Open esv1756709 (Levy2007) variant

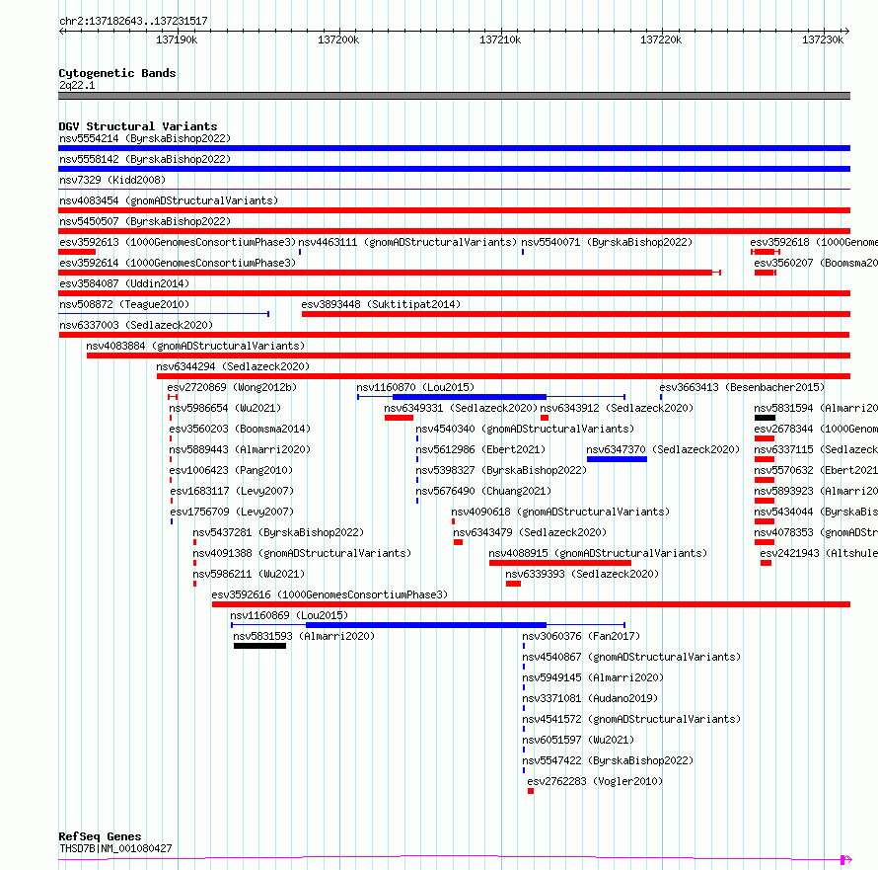tap(232, 512)
